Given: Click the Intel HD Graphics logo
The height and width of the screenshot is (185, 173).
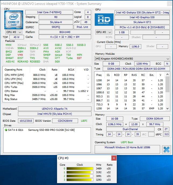Looking at the screenshot, I should pos(104,20).
